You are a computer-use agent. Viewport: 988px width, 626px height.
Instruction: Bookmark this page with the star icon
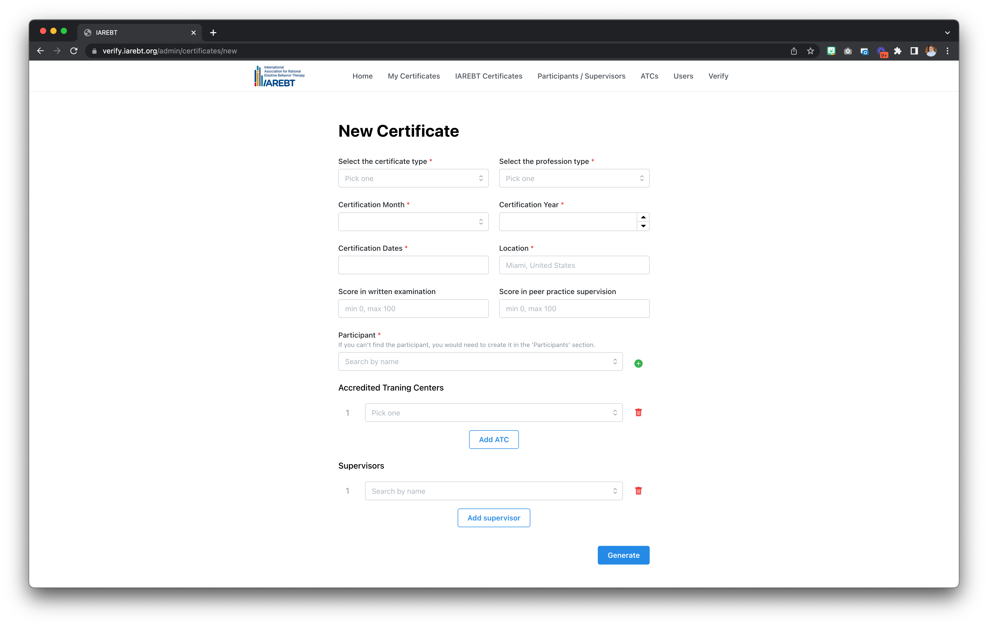coord(810,51)
